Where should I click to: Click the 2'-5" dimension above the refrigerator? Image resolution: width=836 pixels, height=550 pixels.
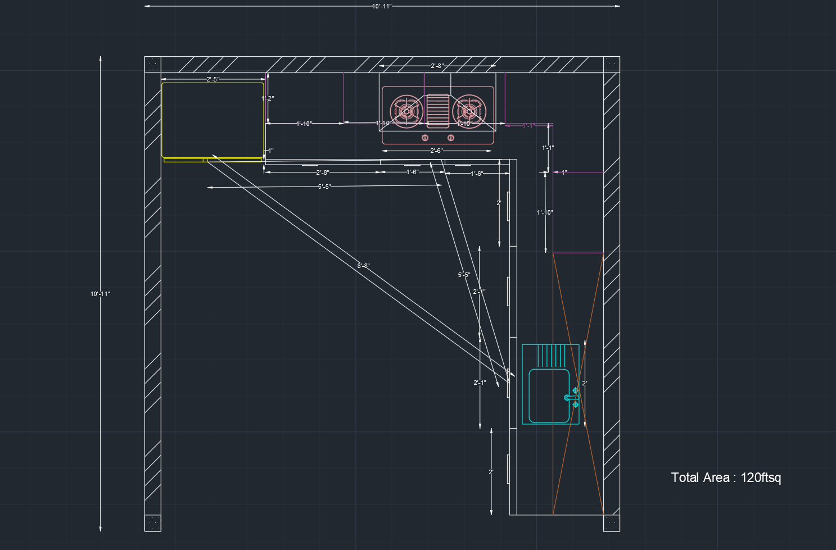click(x=213, y=78)
